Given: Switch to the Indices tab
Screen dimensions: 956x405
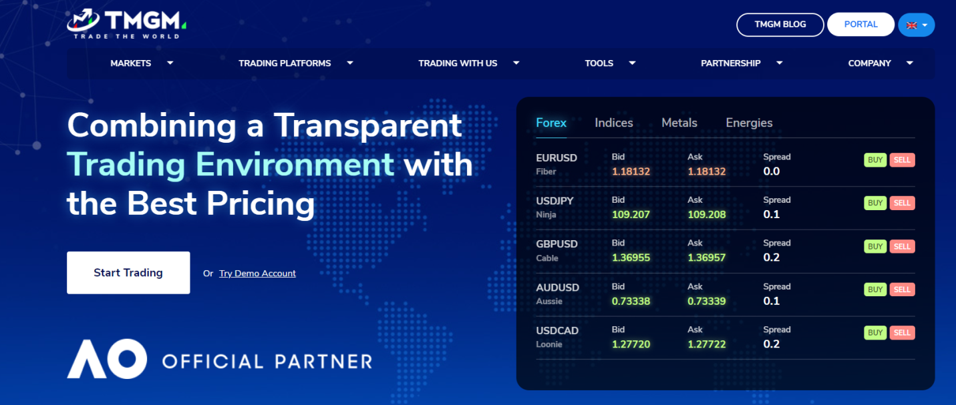Looking at the screenshot, I should pyautogui.click(x=613, y=123).
